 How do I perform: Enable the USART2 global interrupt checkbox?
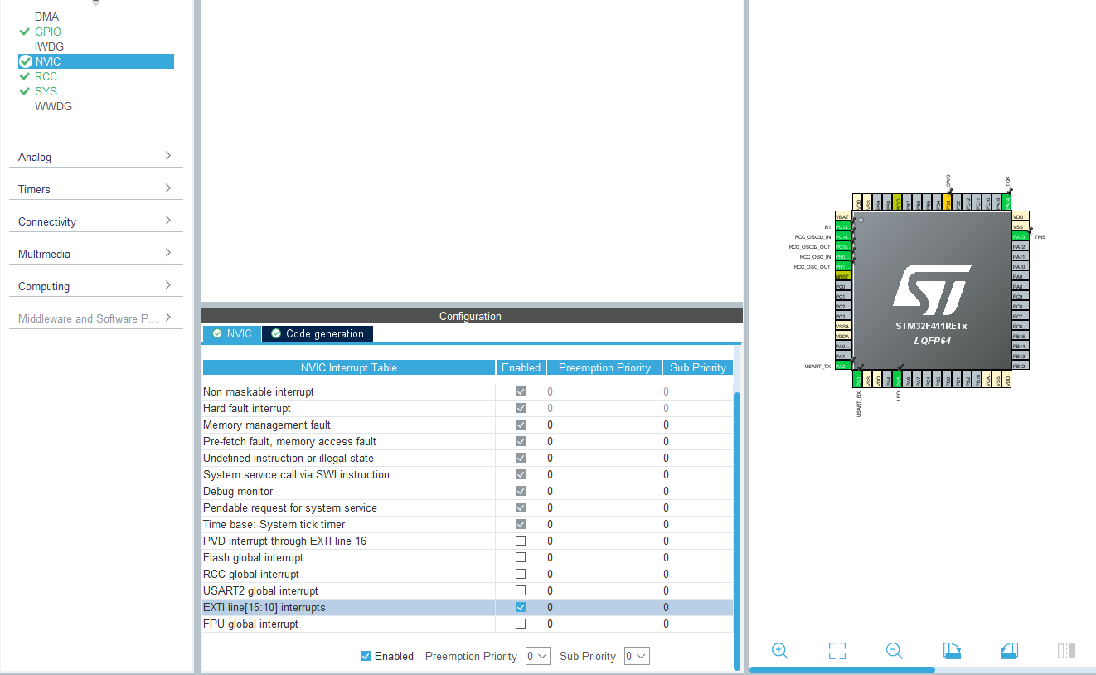521,590
